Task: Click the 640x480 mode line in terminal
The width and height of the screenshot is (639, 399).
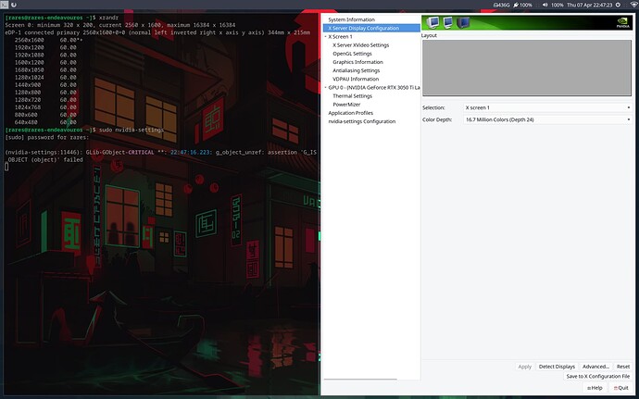Action: 45,122
